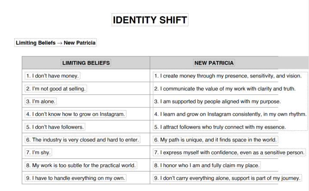Select 'I attract followers who truly connect' cell

[x=220, y=127]
